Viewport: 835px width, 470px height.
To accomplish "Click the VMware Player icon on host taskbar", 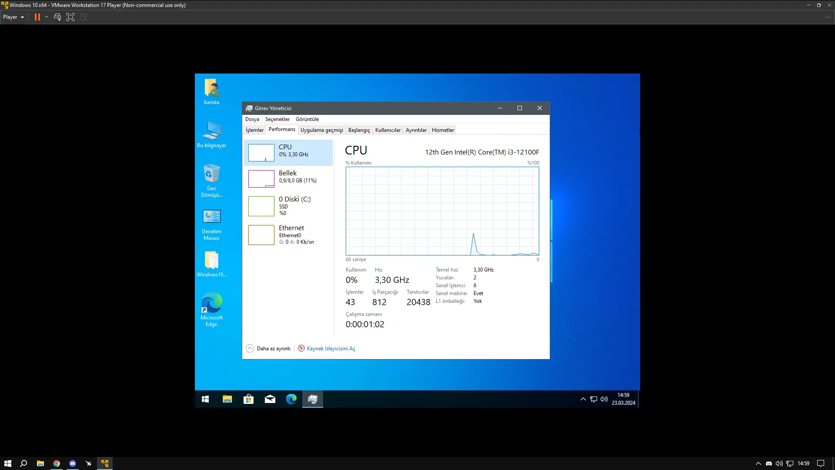I will (105, 463).
